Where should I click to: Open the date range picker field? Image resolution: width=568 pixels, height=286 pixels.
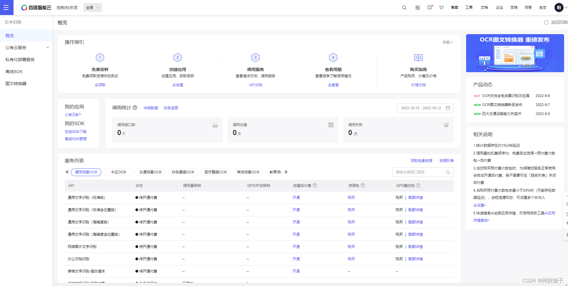425,108
